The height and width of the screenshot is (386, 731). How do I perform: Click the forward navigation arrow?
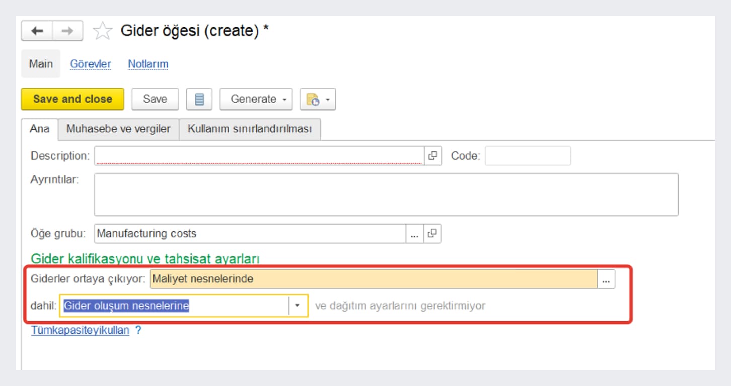tap(67, 31)
